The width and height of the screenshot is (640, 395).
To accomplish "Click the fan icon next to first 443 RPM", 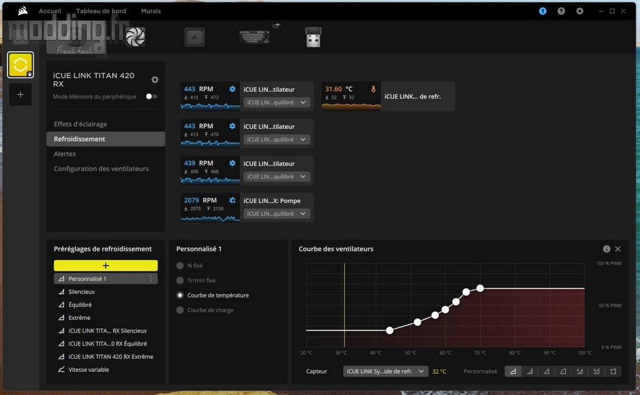I will click(x=232, y=89).
